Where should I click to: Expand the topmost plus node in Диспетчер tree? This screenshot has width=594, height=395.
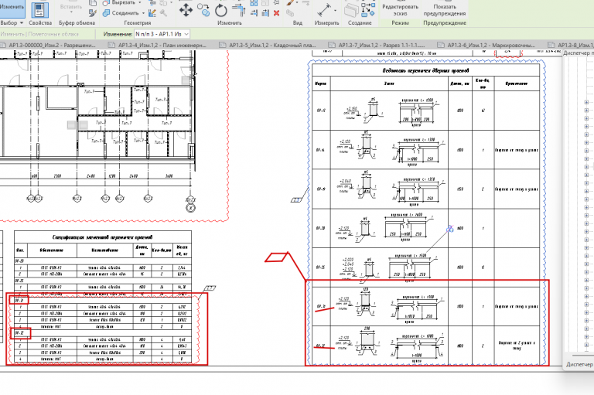(x=586, y=102)
